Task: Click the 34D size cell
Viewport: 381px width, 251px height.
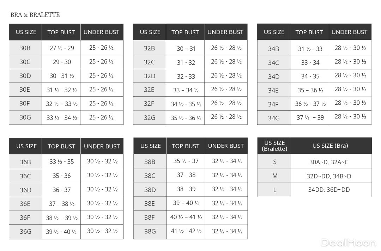Action: [274, 76]
